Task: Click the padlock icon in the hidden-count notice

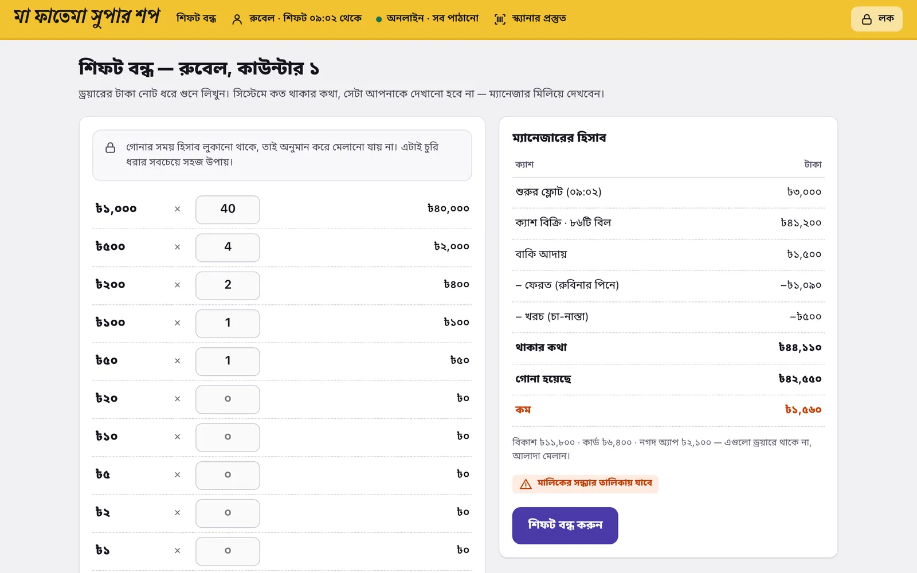Action: [111, 147]
